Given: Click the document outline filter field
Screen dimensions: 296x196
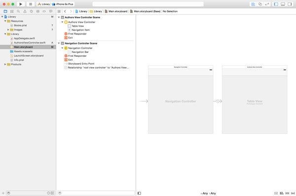Looking at the screenshot, I should coord(96,193).
